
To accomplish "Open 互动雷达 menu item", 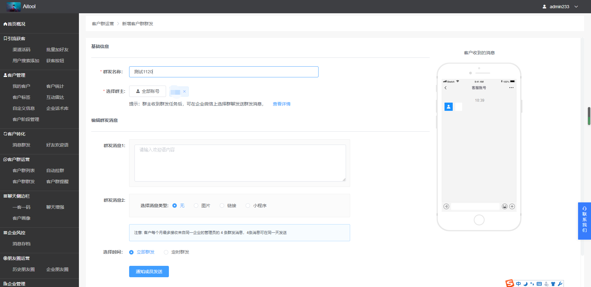I will tap(55, 97).
